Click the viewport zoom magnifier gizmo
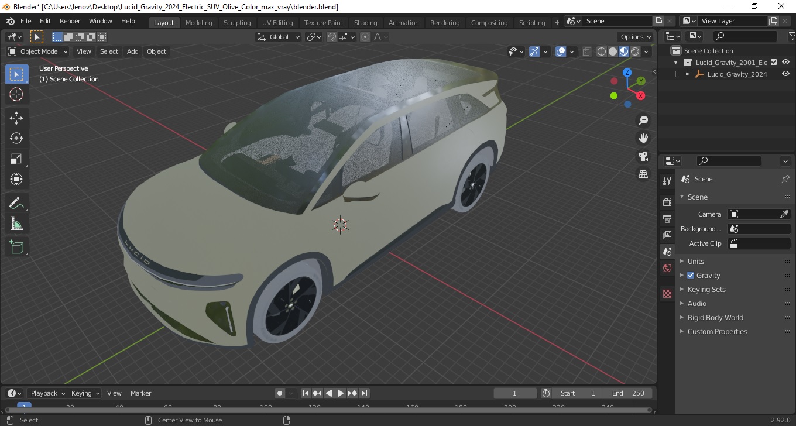Viewport: 796px width, 426px height. [x=643, y=121]
